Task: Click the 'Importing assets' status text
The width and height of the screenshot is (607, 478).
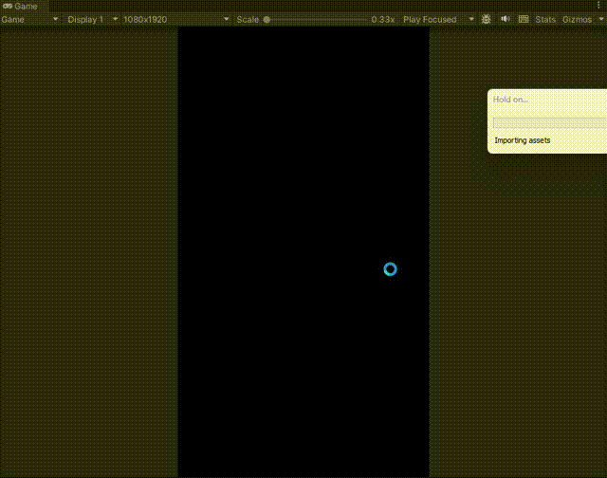Action: tap(523, 140)
